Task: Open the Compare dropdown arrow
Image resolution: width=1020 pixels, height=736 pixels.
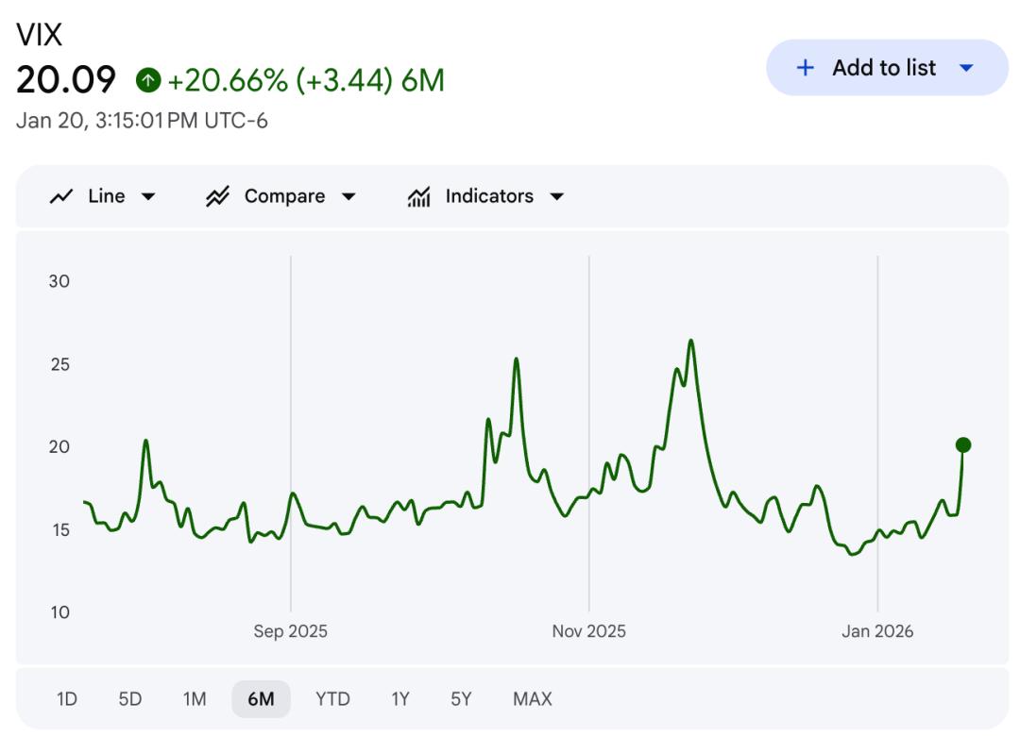Action: pos(348,196)
